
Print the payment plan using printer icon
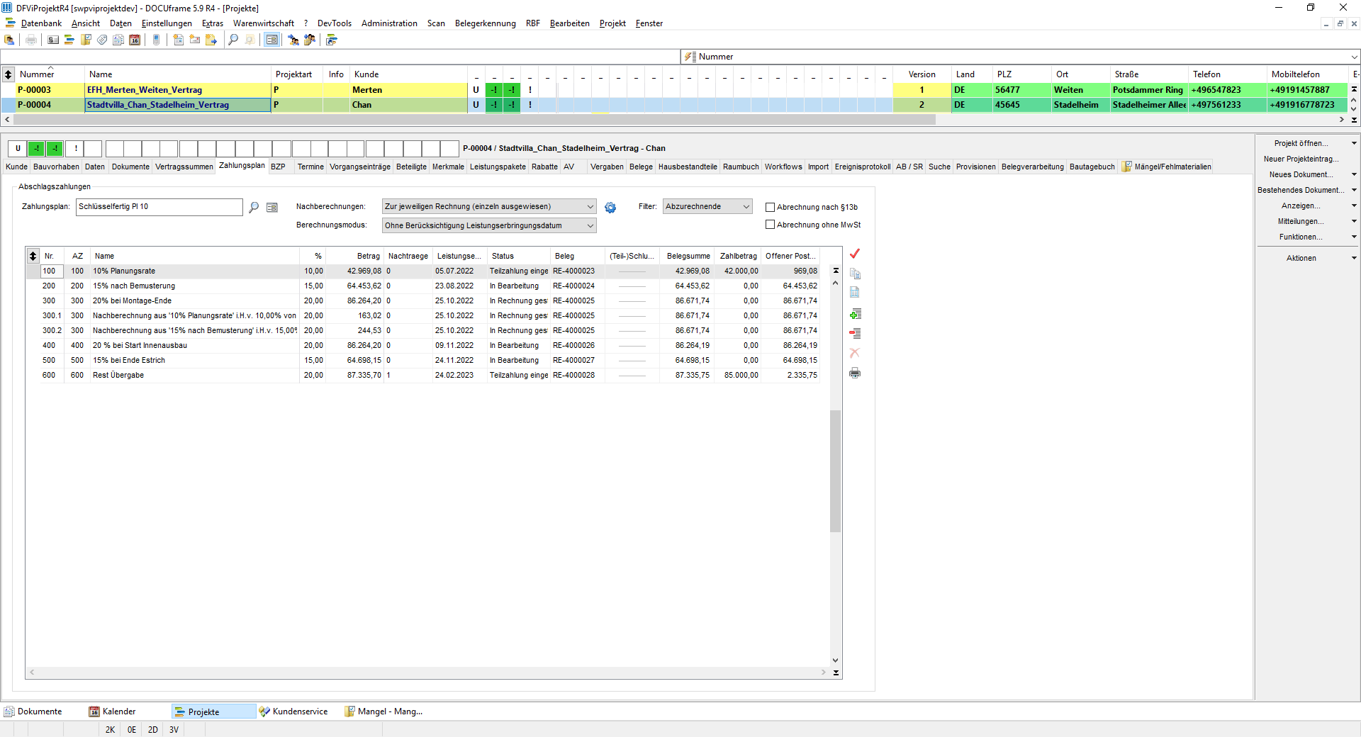pos(855,373)
